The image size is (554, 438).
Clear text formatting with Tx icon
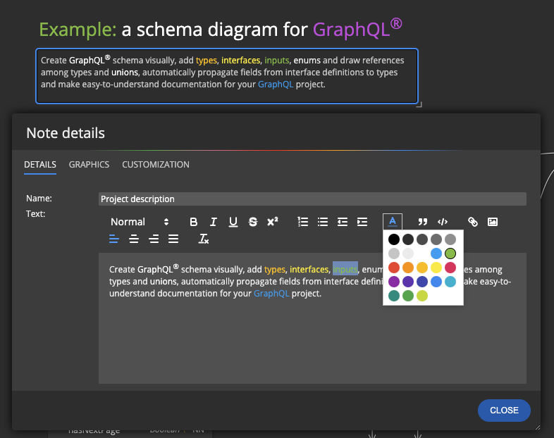204,239
